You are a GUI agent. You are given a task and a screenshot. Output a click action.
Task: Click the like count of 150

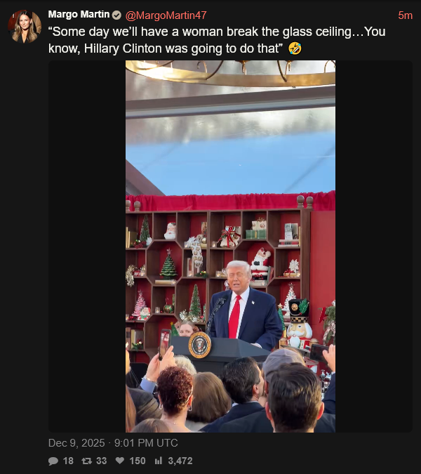click(138, 461)
